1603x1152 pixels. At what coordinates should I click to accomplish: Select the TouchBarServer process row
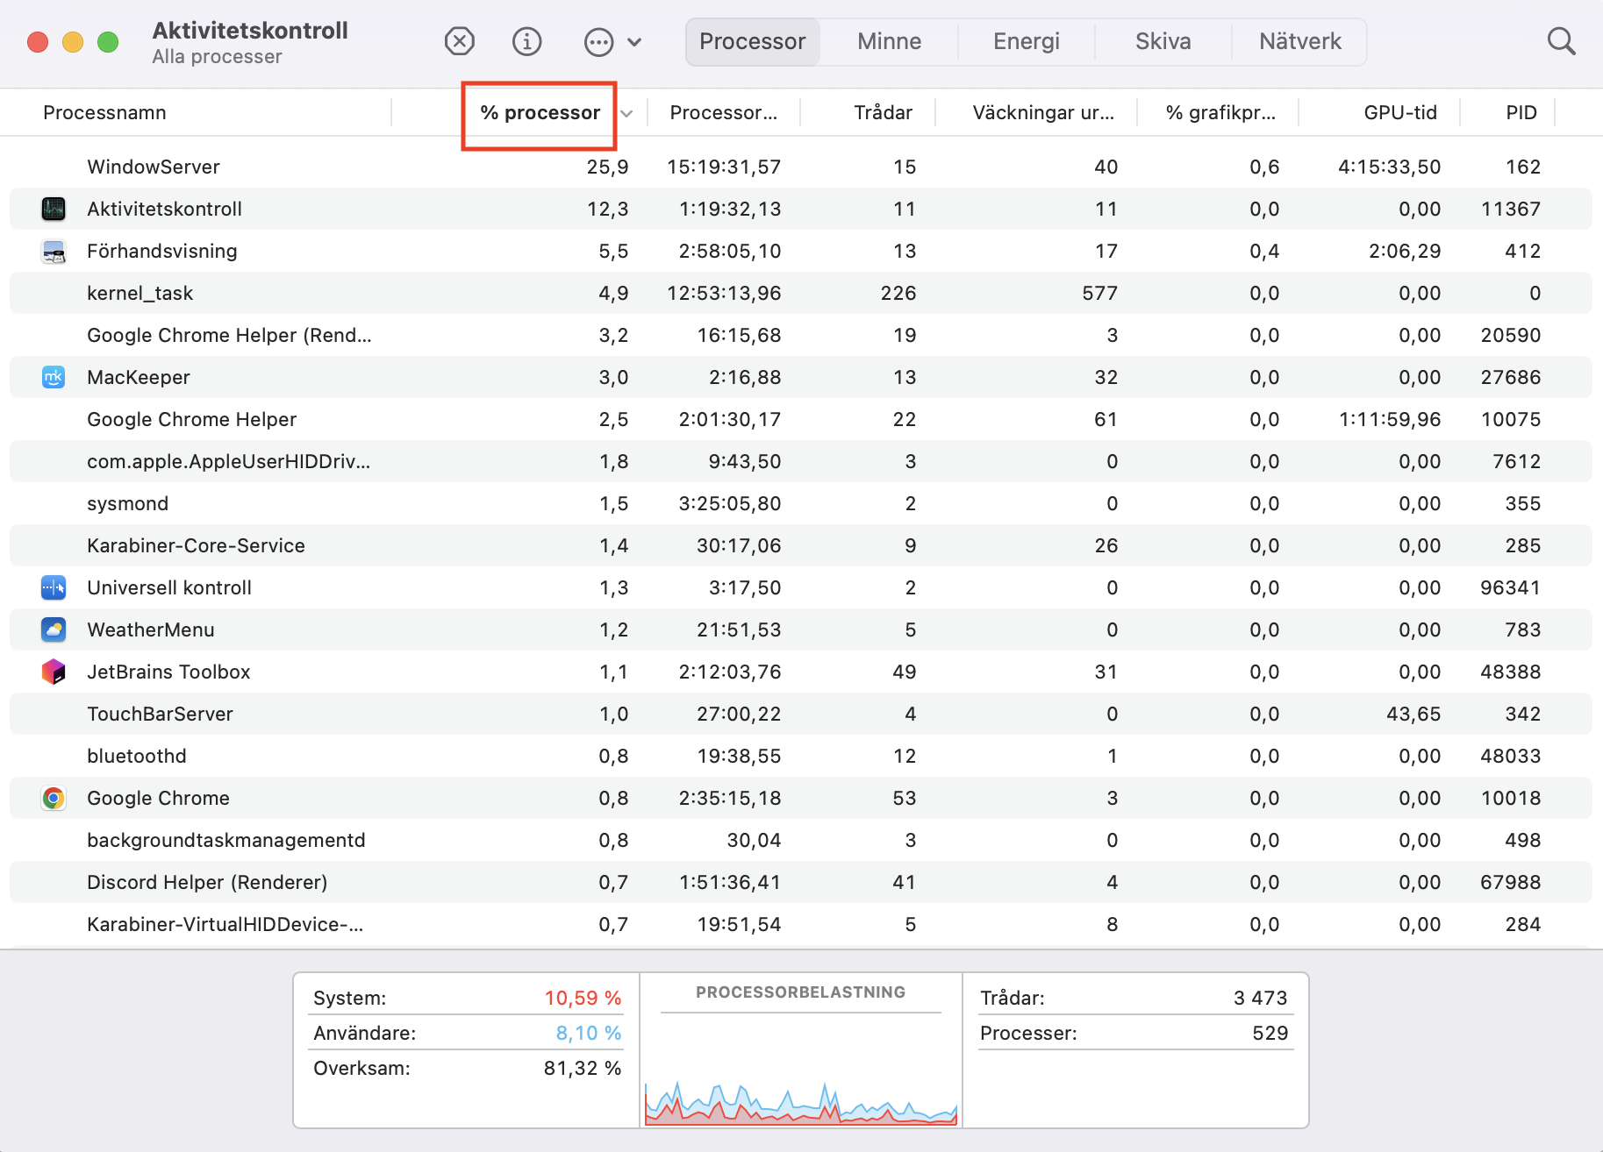coord(801,714)
